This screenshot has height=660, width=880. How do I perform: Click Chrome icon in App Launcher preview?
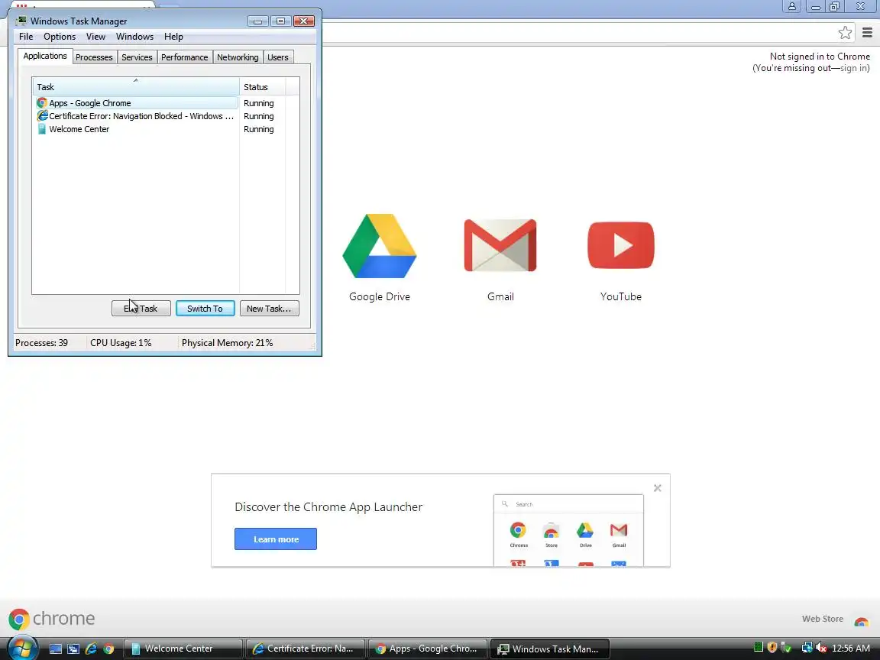coord(518,530)
